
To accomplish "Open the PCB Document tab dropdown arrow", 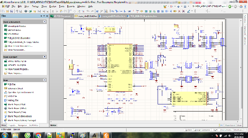I will pyautogui.click(x=73, y=16).
